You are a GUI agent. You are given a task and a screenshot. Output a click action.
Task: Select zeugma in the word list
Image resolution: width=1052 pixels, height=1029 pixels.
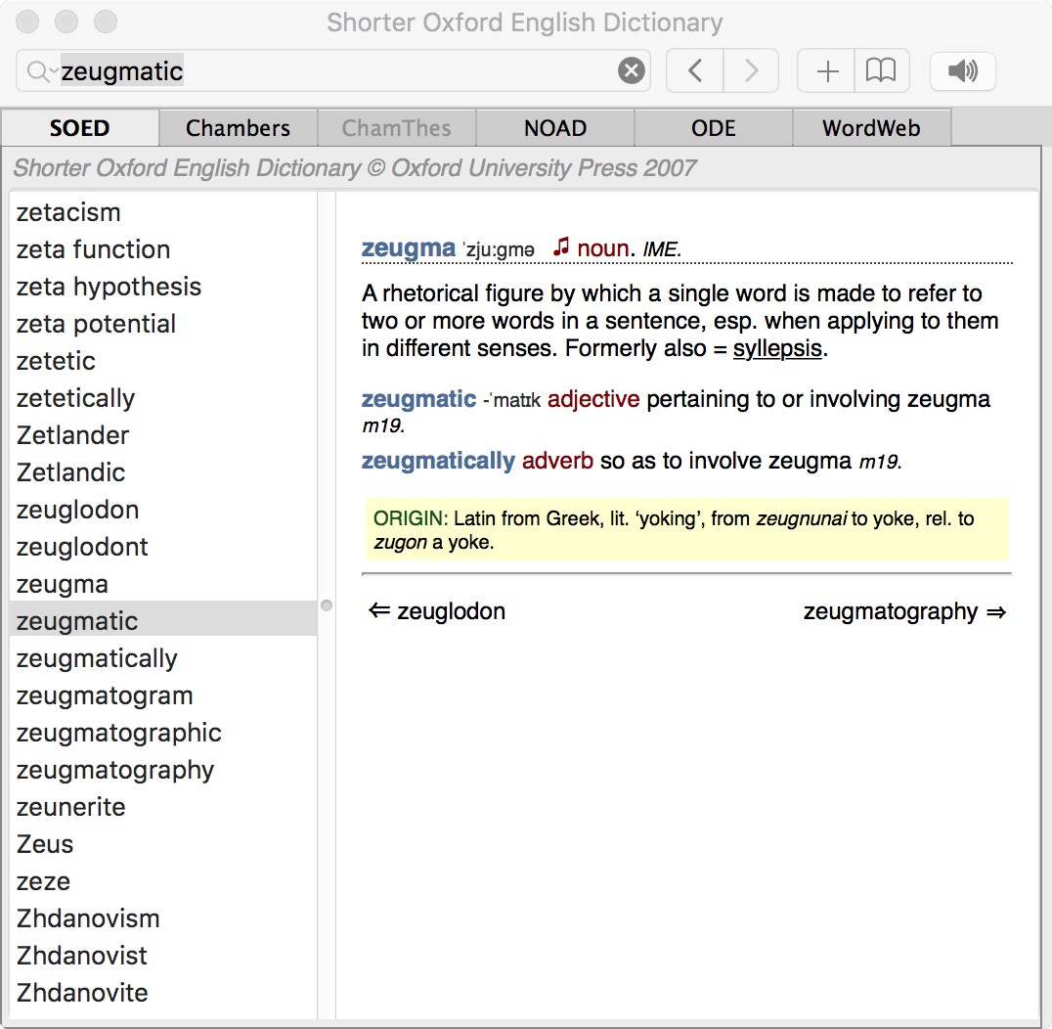[163, 585]
